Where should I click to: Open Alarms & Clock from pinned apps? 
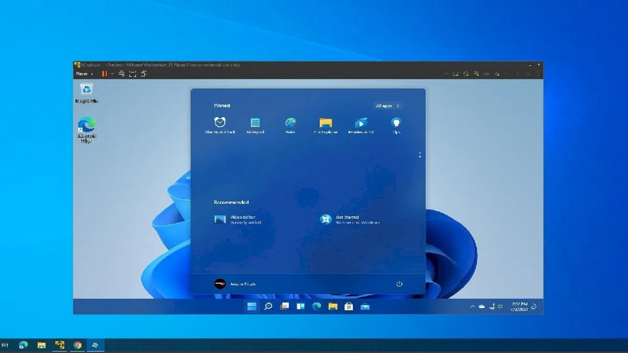pyautogui.click(x=220, y=126)
